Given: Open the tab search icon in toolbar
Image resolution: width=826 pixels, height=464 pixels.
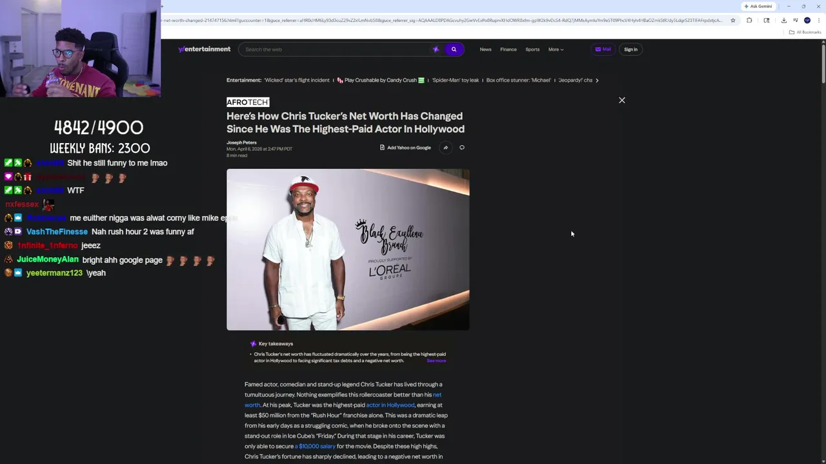Looking at the screenshot, I should coord(767,20).
